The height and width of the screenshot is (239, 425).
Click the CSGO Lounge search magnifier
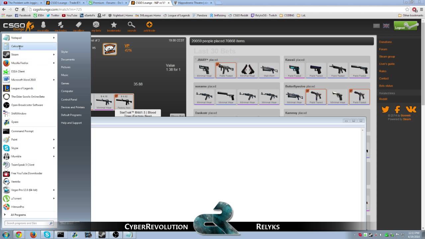131,26
